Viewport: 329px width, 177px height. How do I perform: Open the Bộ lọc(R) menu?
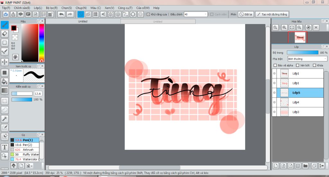52,8
